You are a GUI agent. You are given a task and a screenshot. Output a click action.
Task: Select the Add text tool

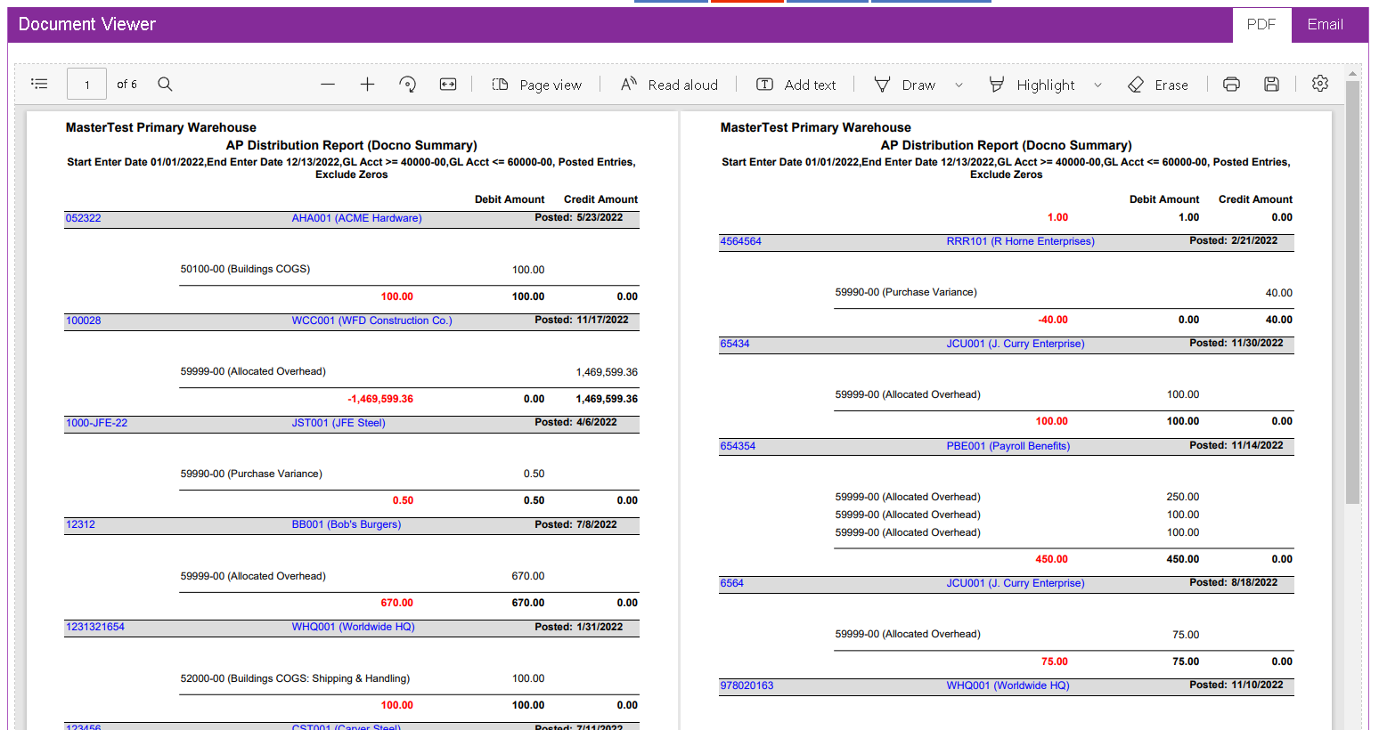[x=796, y=85]
